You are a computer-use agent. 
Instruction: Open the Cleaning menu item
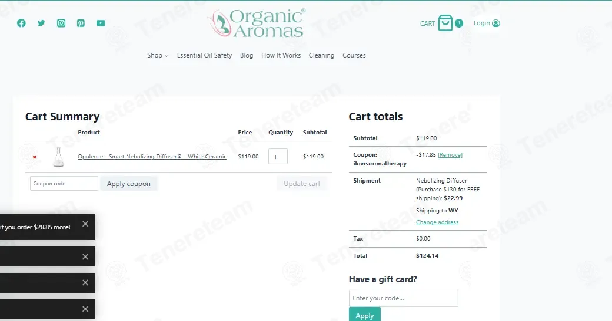click(322, 55)
